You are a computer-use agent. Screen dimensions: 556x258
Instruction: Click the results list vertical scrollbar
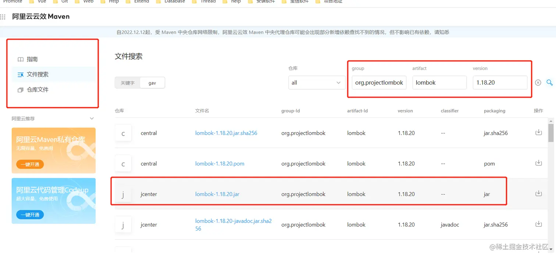550,133
